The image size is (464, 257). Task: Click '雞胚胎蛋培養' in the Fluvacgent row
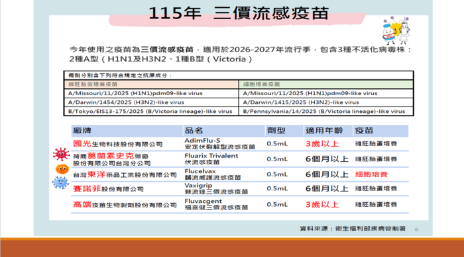[376, 205]
